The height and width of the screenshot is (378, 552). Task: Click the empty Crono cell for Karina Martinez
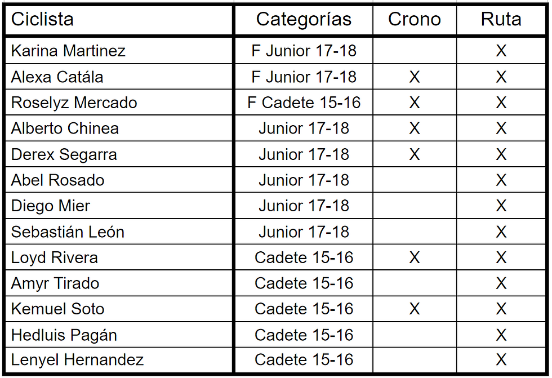coord(414,51)
